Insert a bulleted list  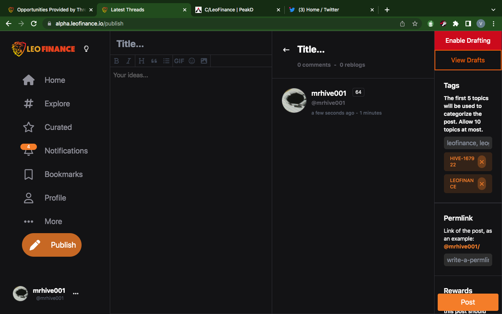pos(166,61)
